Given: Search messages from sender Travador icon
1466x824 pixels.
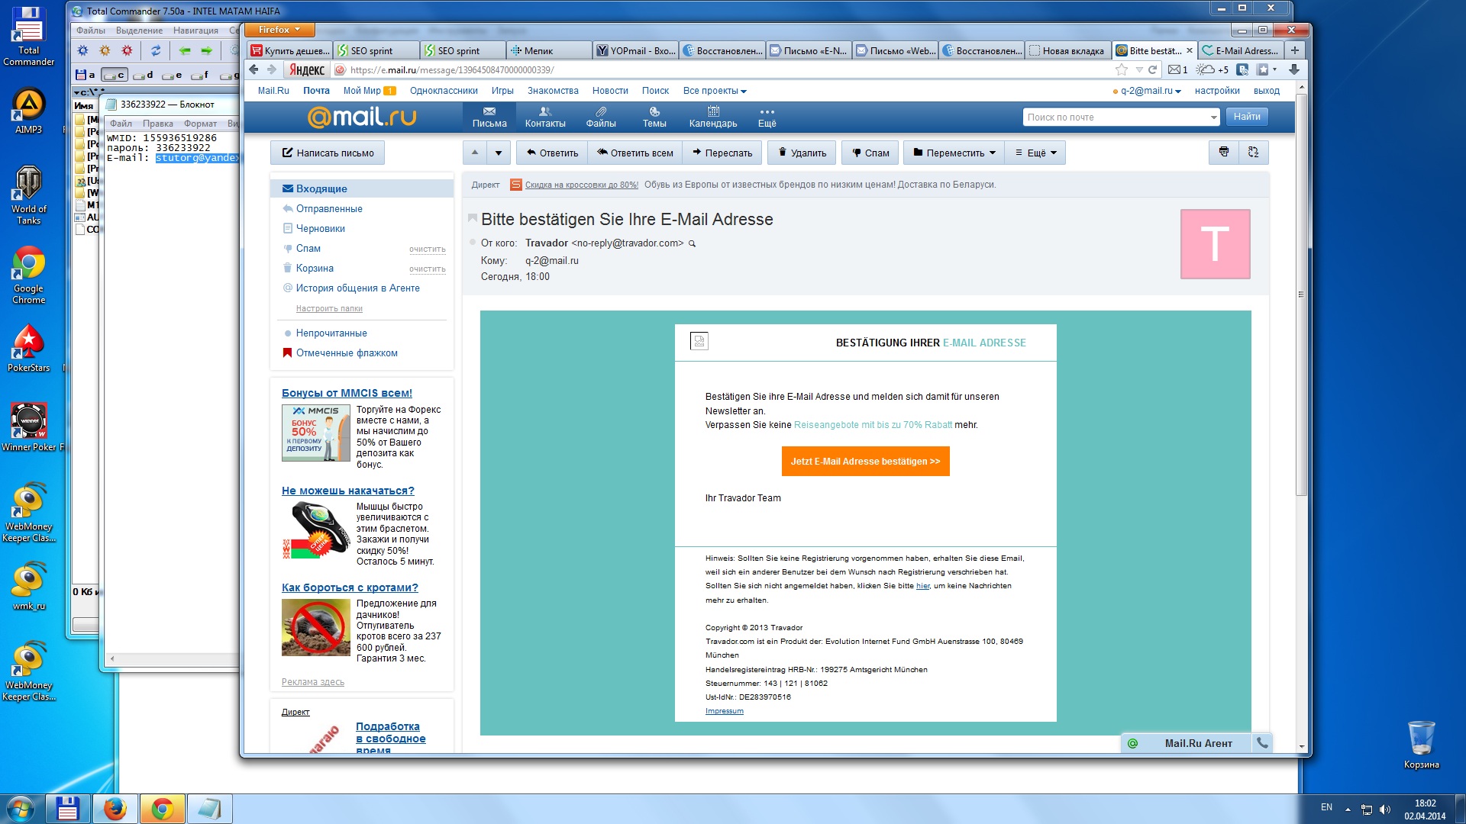Looking at the screenshot, I should pos(693,244).
